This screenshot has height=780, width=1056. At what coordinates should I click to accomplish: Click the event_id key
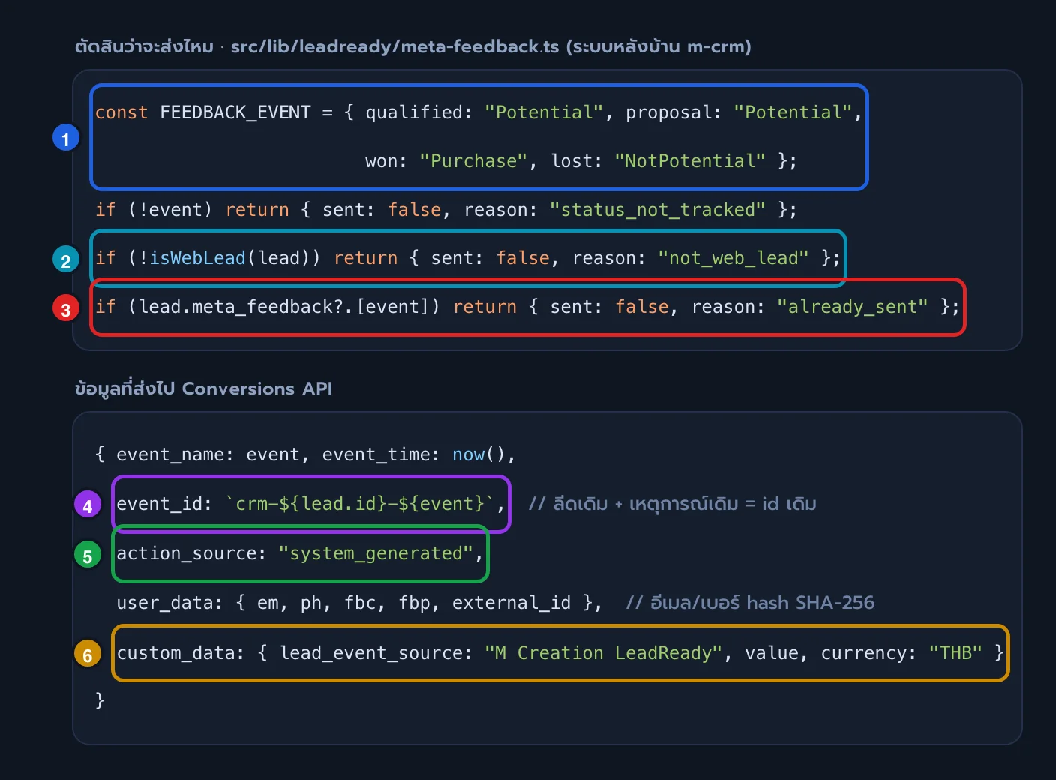point(160,504)
